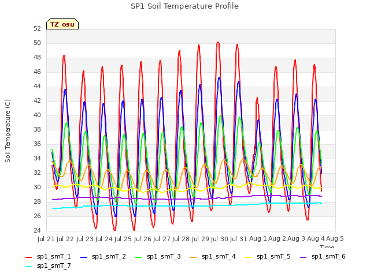370x277 pixels.
Task: Click the Aug 1 x-axis tick label
Action: click(x=258, y=239)
